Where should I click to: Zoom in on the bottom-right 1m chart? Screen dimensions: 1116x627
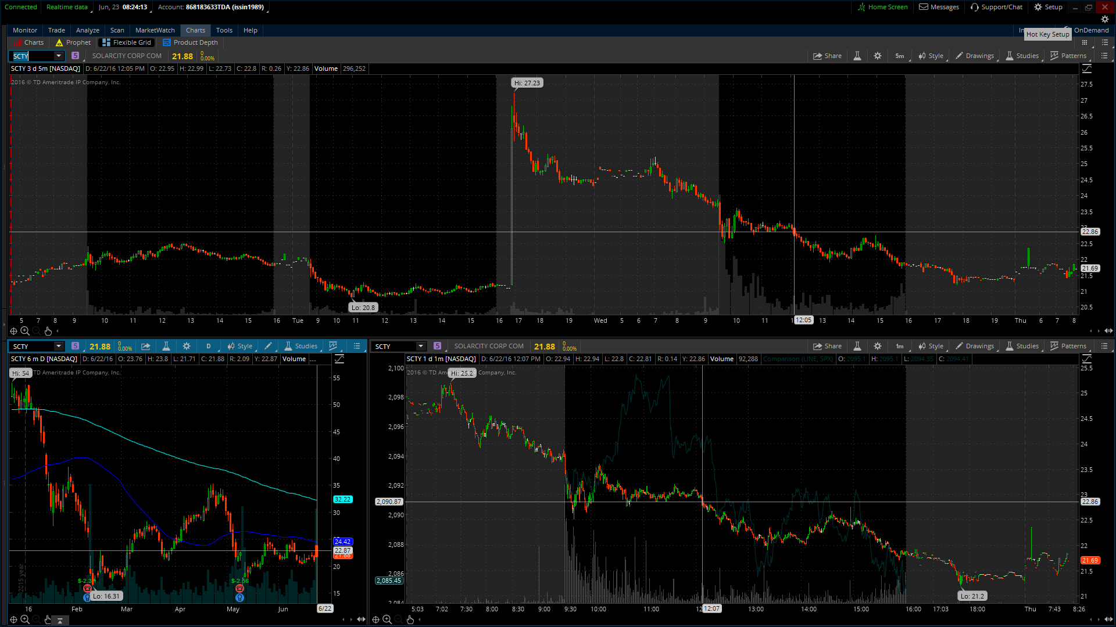387,619
